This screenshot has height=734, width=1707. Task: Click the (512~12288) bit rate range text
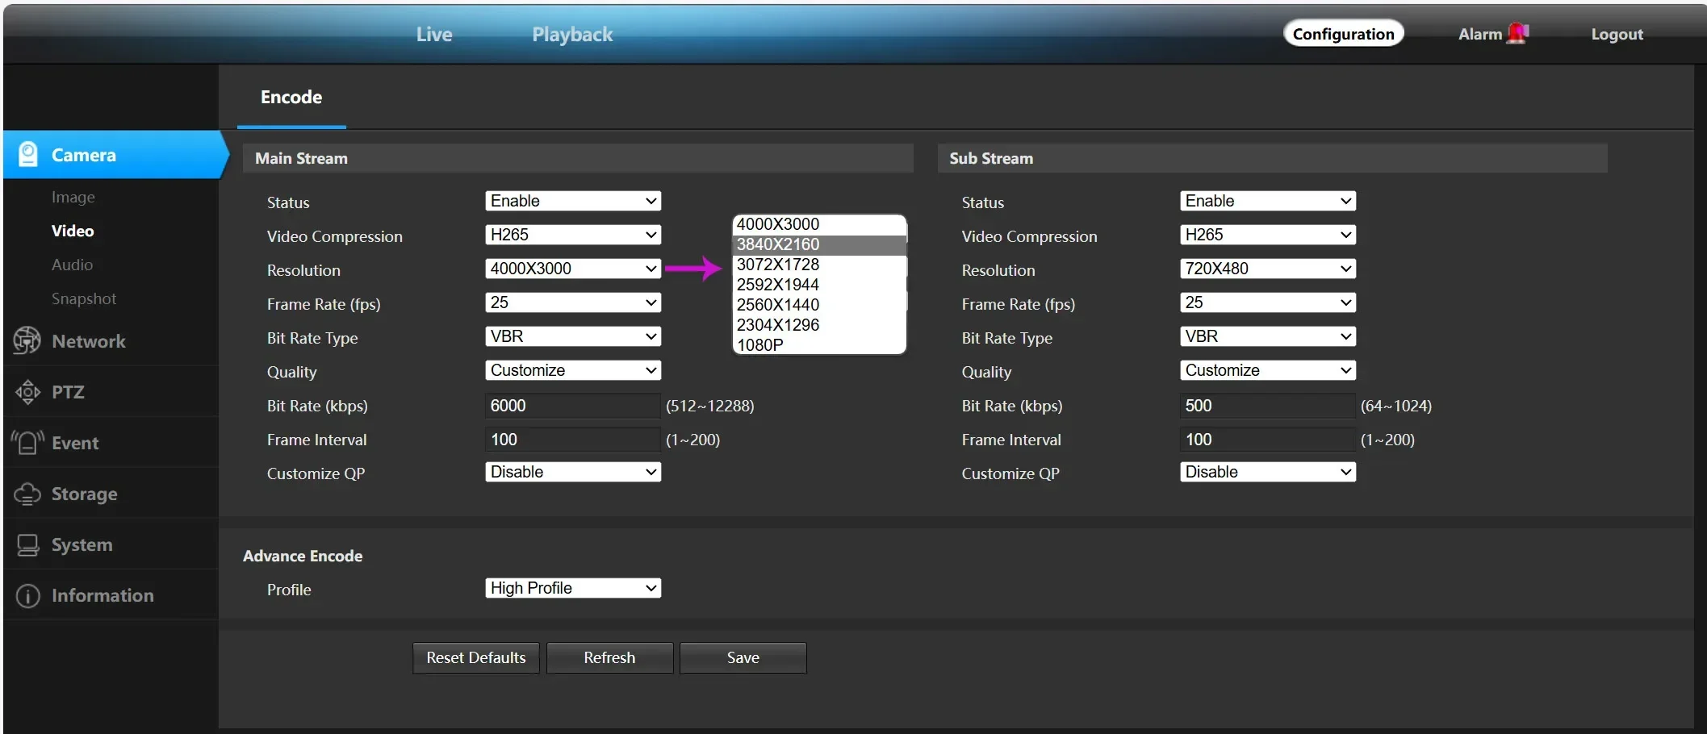pos(710,406)
